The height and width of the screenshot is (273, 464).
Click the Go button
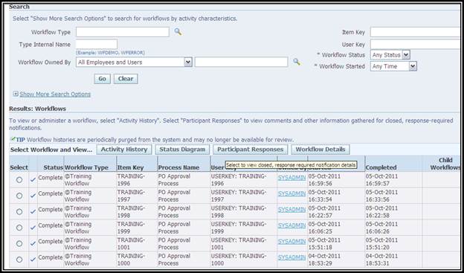tap(103, 79)
